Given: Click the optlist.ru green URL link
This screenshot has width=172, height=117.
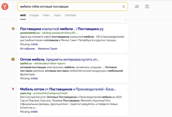Looking at the screenshot, I should click(26, 64).
